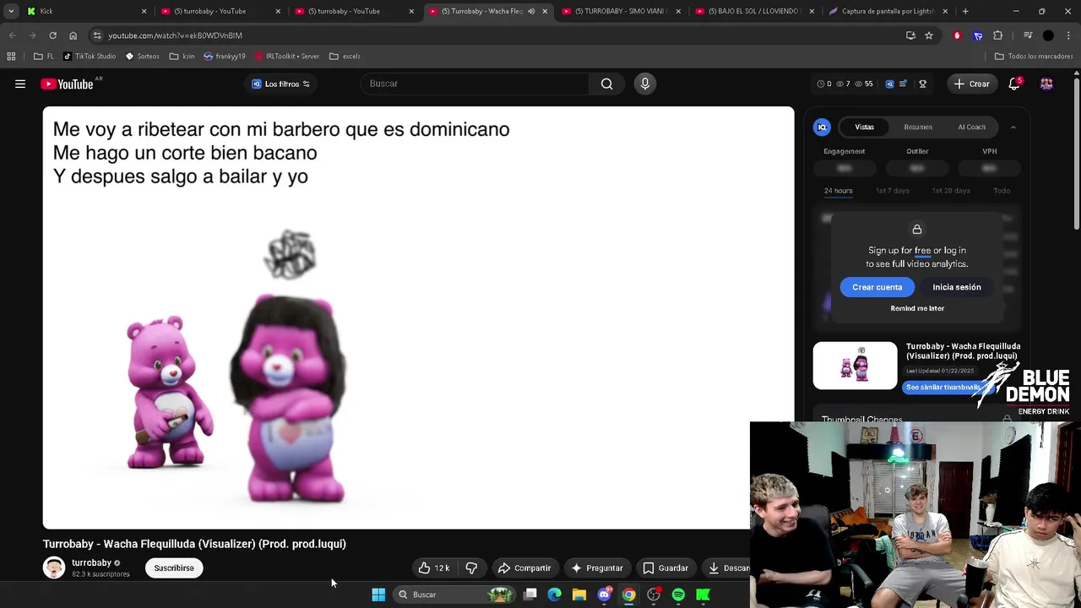The height and width of the screenshot is (608, 1081).
Task: Open the FL bookmarks folder
Action: pos(44,56)
